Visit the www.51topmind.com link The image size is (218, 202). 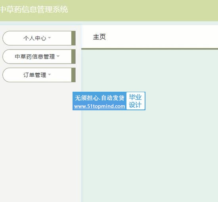[x=99, y=106]
